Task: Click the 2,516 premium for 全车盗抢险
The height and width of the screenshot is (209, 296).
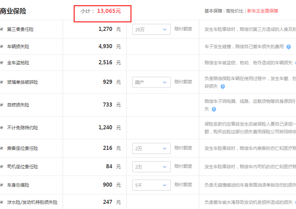Action: tap(106, 62)
